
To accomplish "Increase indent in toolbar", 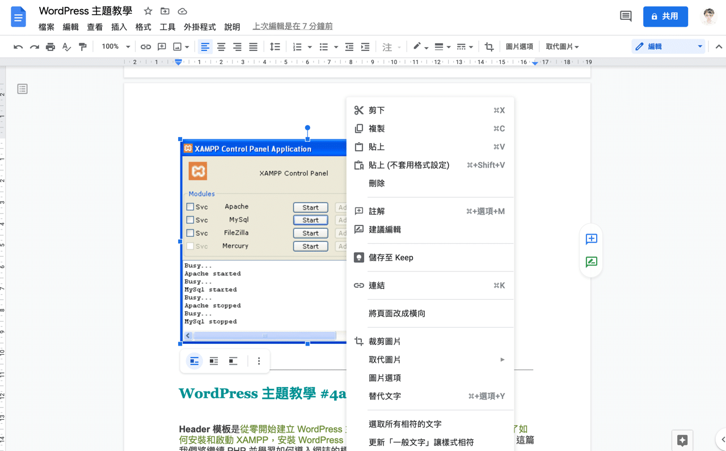I will point(365,47).
